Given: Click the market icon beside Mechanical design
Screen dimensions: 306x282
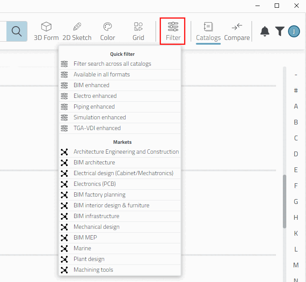Looking at the screenshot, I should pos(64,227).
